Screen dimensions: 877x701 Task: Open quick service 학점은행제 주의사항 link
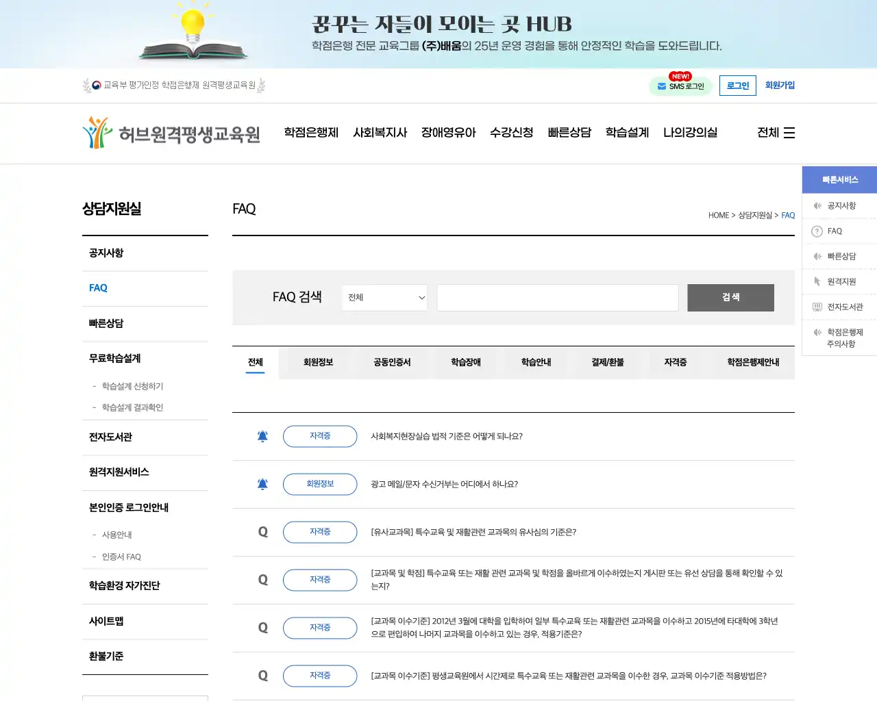(844, 338)
